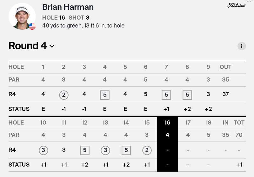
Task: Open the scorecard info icon
Action: click(x=242, y=46)
